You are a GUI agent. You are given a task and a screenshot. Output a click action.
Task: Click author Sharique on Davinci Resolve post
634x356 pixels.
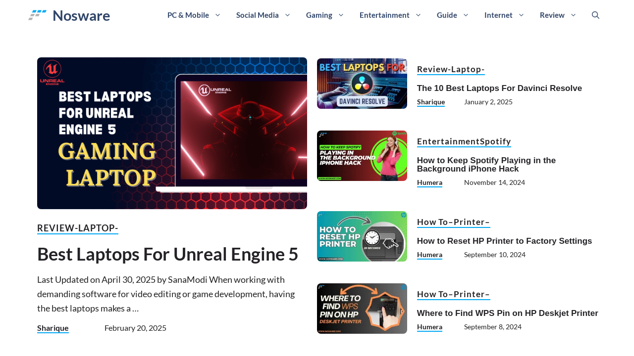pos(431,102)
